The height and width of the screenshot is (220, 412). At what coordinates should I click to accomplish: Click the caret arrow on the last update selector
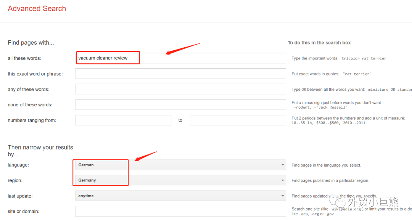pyautogui.click(x=283, y=196)
